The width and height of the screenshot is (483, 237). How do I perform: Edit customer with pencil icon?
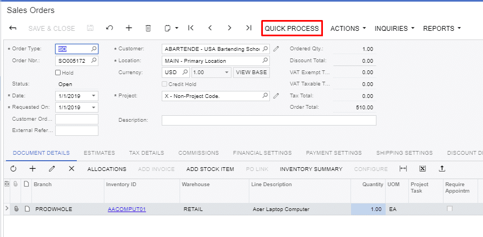coord(276,49)
